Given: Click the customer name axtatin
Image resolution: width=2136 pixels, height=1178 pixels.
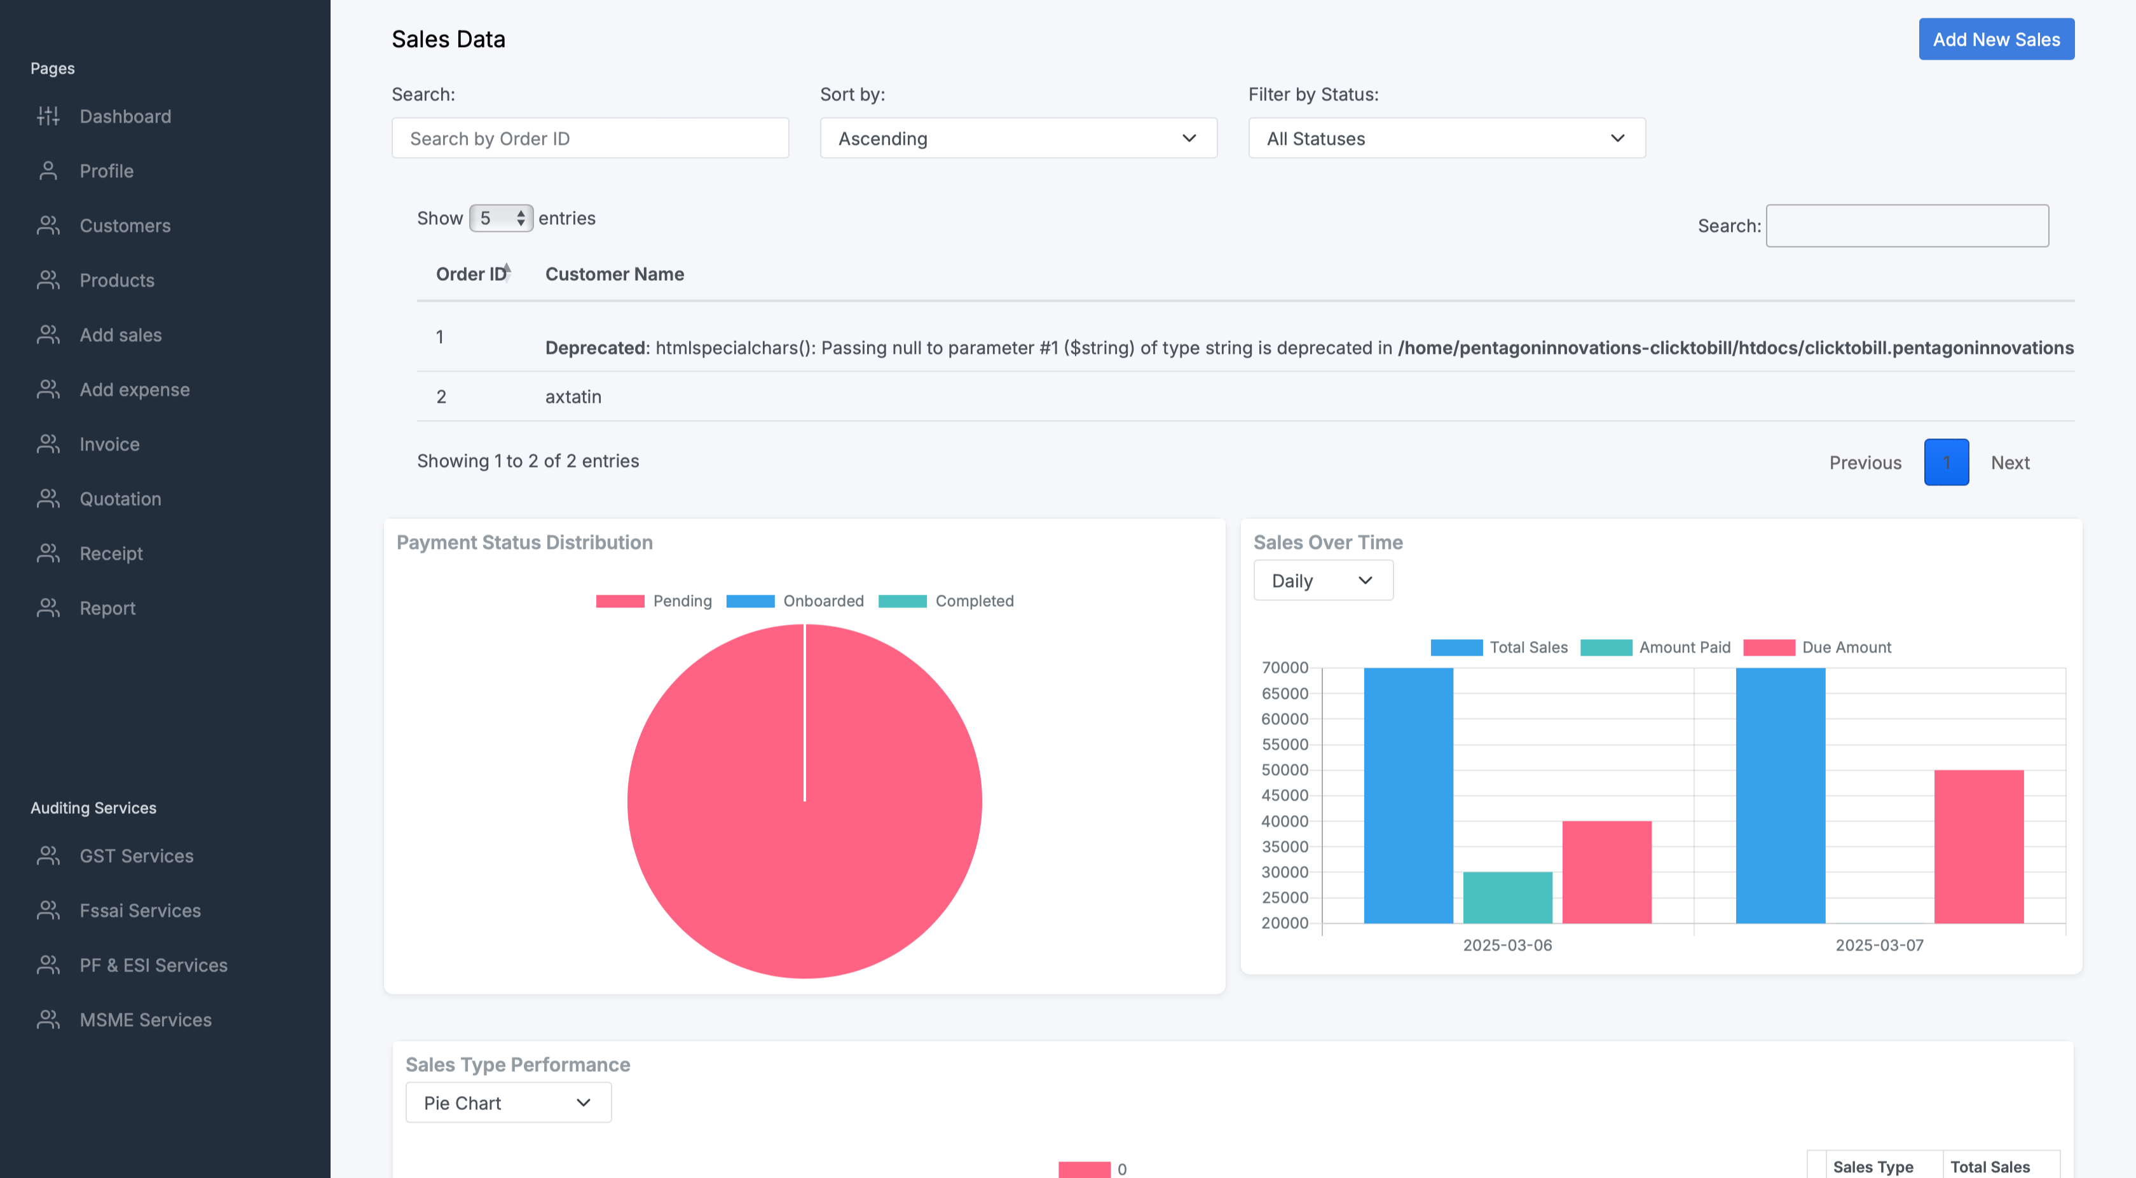Looking at the screenshot, I should [573, 396].
